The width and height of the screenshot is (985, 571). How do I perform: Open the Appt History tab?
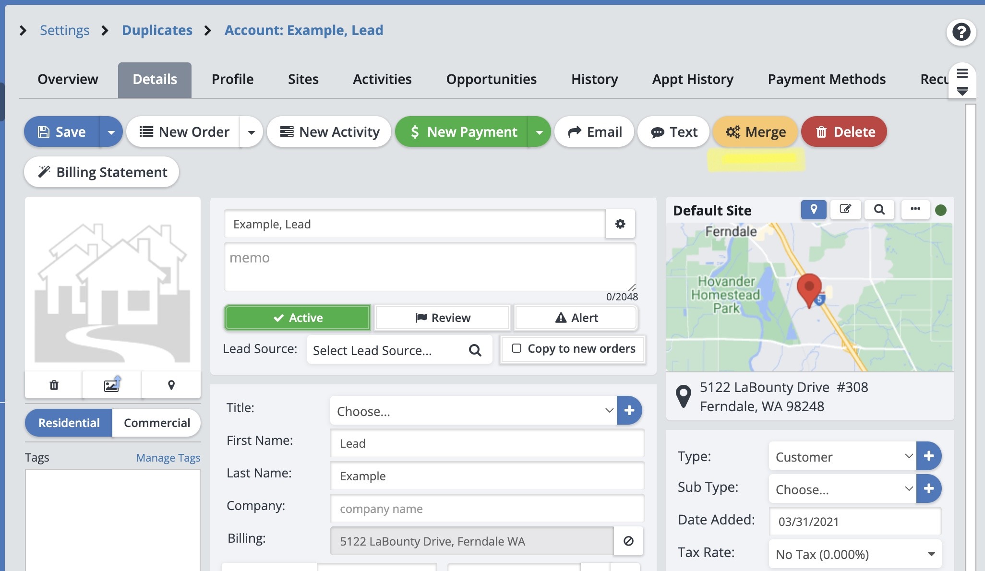click(x=692, y=79)
